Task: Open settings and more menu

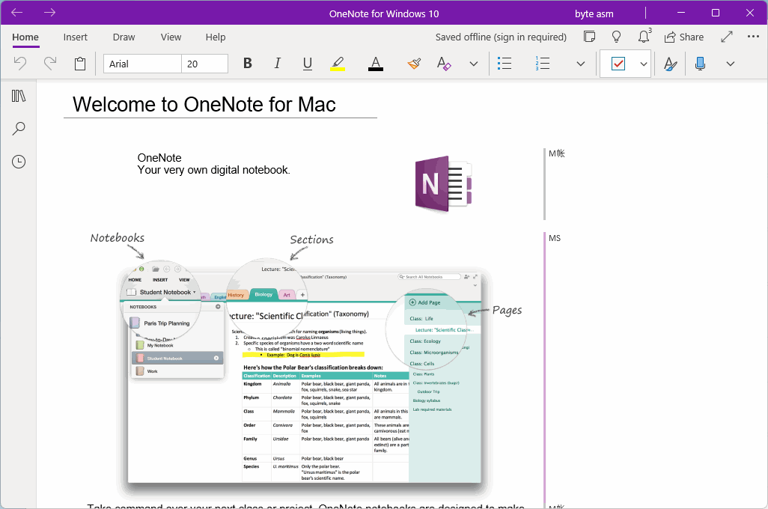Action: (753, 37)
